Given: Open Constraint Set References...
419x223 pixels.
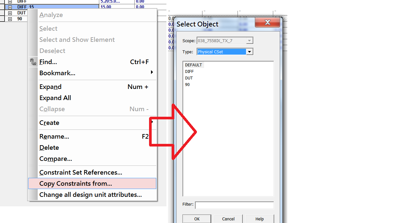Looking at the screenshot, I should coord(94,172).
